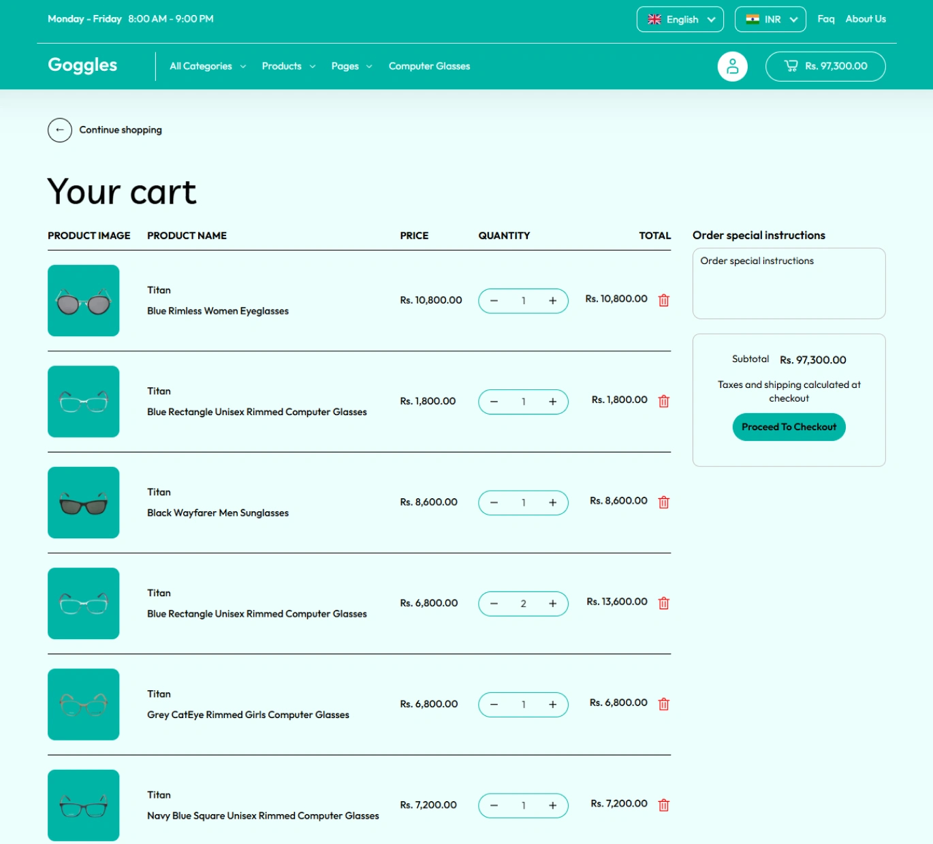The image size is (933, 844).
Task: Decrease quantity of Rs. 1,800.00 computer glasses
Action: (494, 402)
